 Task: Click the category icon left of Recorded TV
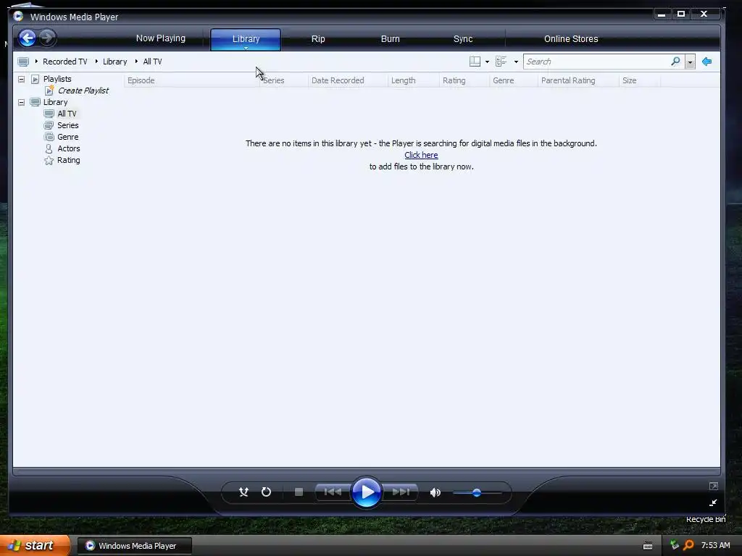23,62
